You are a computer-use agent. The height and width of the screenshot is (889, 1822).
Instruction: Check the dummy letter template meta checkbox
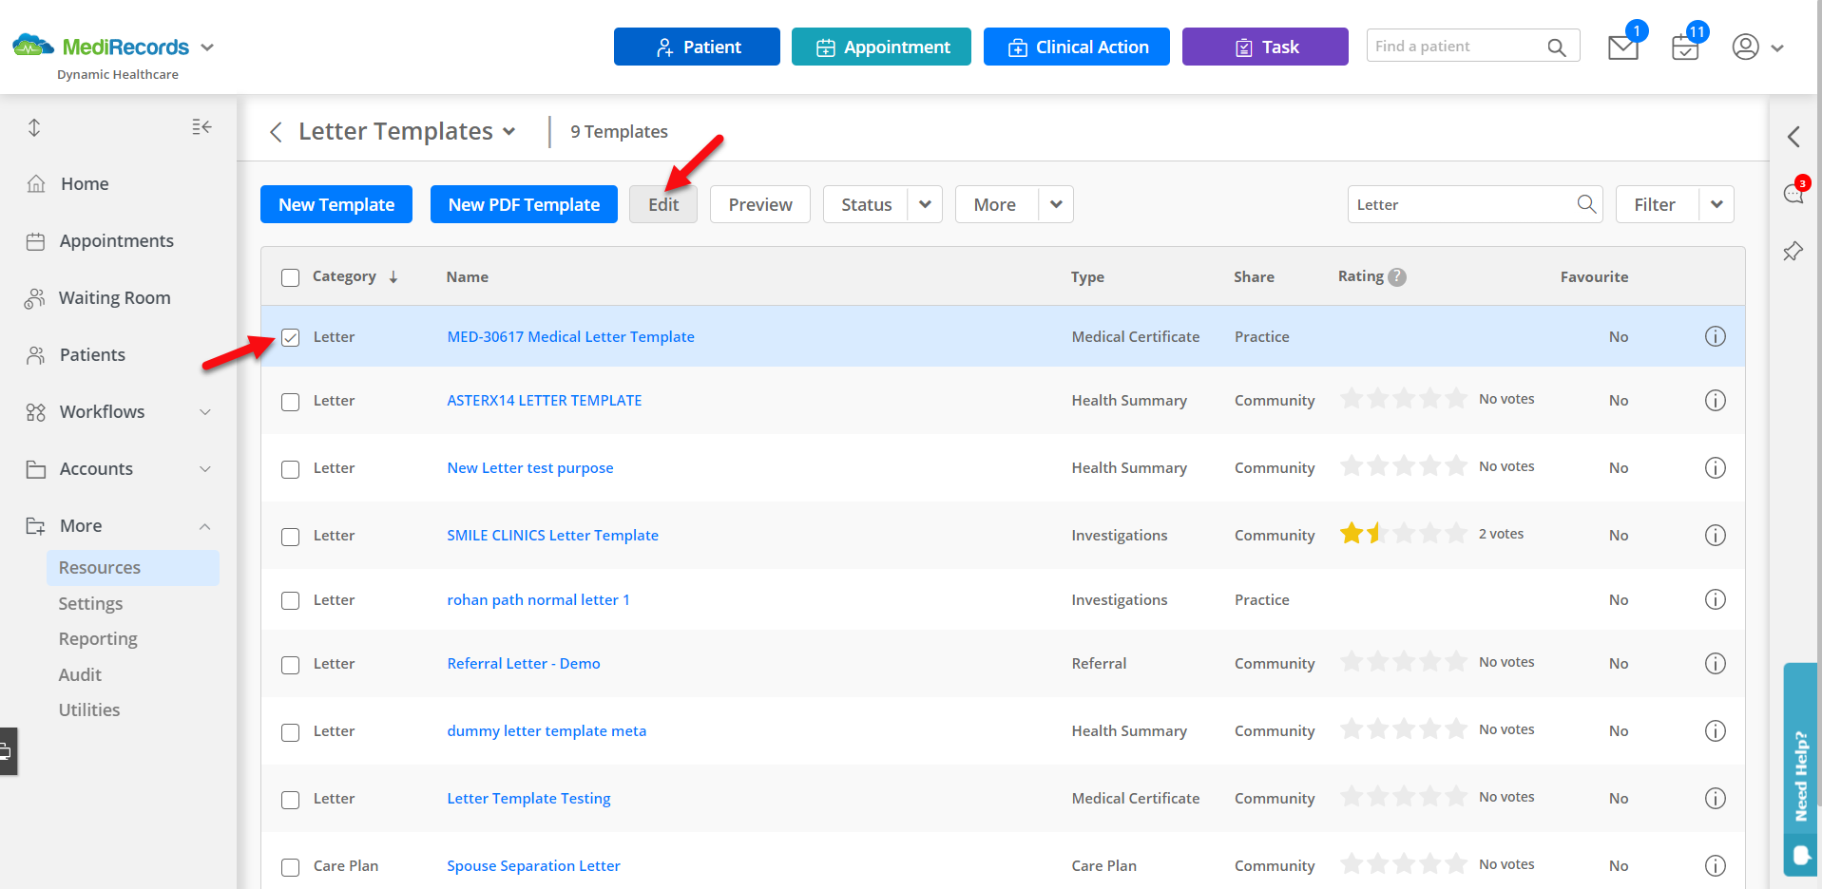290,732
